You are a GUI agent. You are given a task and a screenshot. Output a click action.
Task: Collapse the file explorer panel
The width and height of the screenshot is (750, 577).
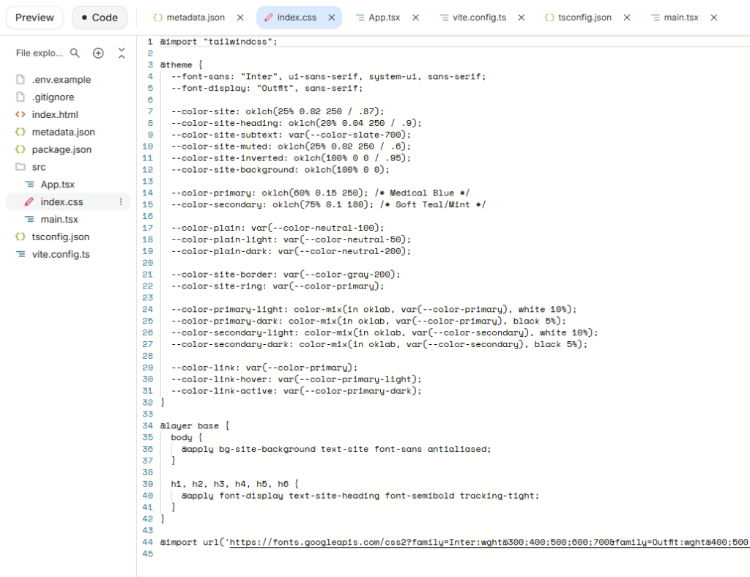(122, 53)
